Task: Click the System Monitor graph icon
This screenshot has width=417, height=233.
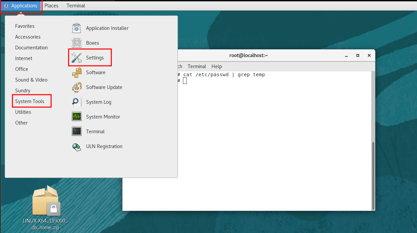Action: 77,117
